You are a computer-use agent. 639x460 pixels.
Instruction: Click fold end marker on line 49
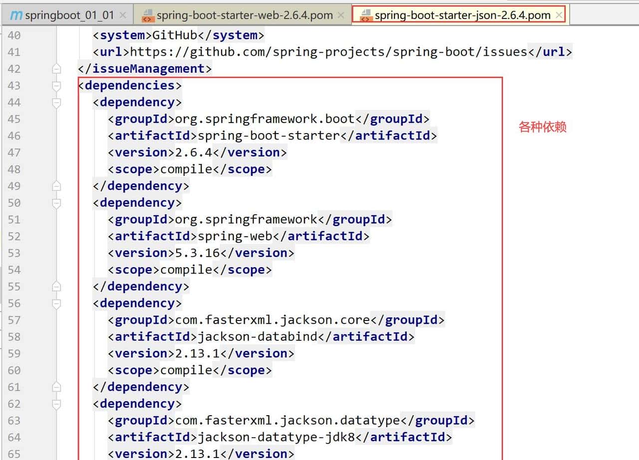coord(56,186)
